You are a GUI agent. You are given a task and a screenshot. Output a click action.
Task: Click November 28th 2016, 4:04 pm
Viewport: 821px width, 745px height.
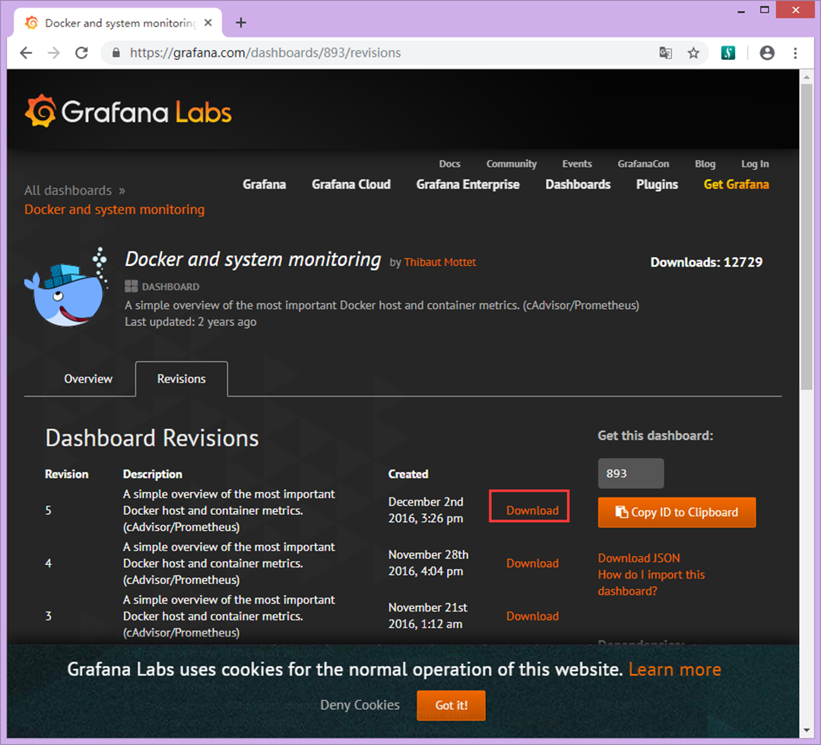tap(428, 563)
